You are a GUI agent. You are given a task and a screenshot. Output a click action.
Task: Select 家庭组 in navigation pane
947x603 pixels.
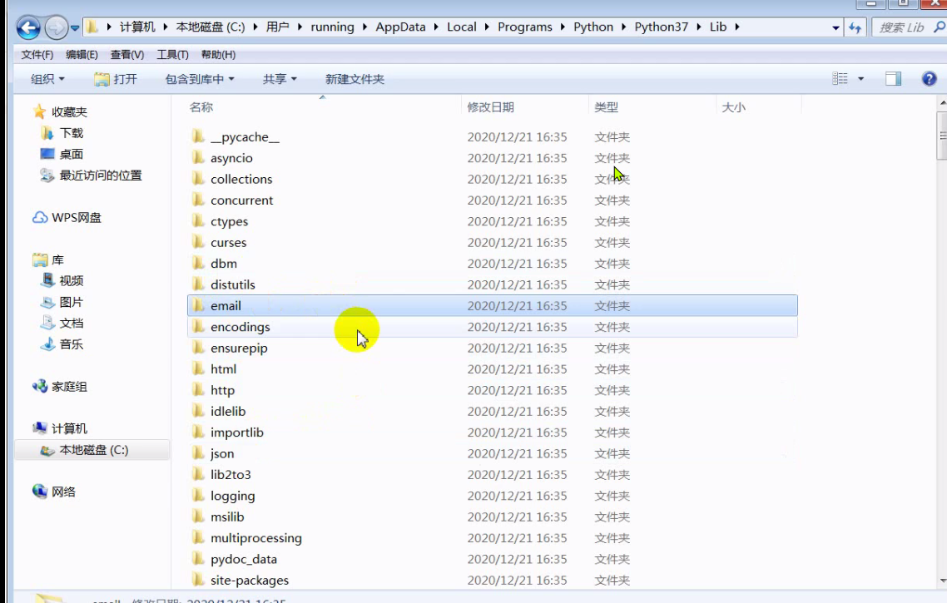[x=69, y=387]
